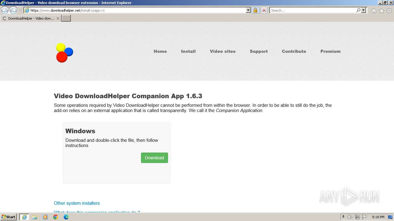Click the green Download button

(155, 158)
